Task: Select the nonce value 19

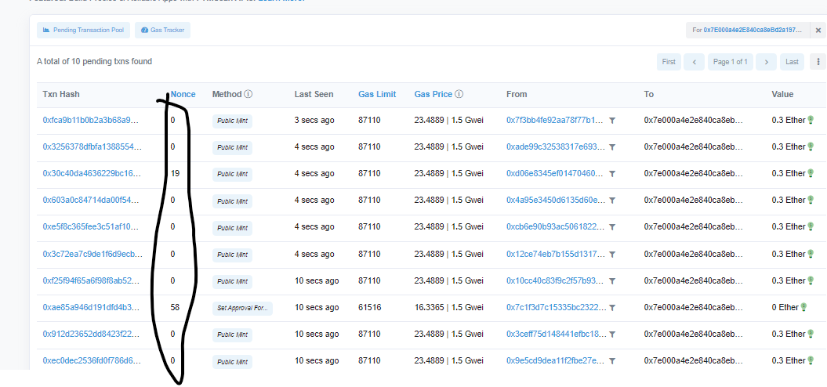Action: click(175, 173)
